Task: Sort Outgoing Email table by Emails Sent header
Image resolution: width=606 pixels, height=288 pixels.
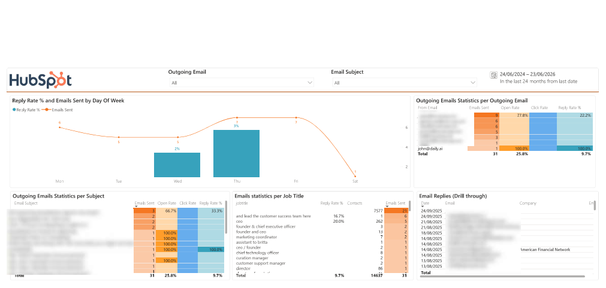Action: 480,108
